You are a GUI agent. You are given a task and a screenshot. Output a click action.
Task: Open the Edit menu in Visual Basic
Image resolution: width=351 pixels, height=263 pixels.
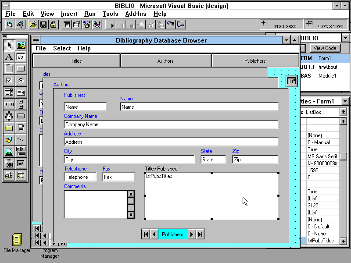point(28,14)
